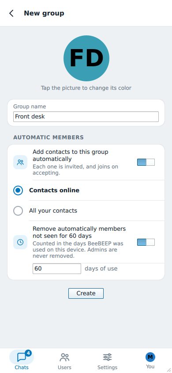Go back using the arrow beside New group
The image size is (172, 373).
tap(11, 13)
